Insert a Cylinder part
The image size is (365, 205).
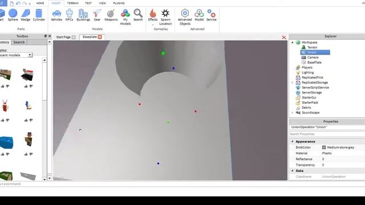(x=39, y=15)
